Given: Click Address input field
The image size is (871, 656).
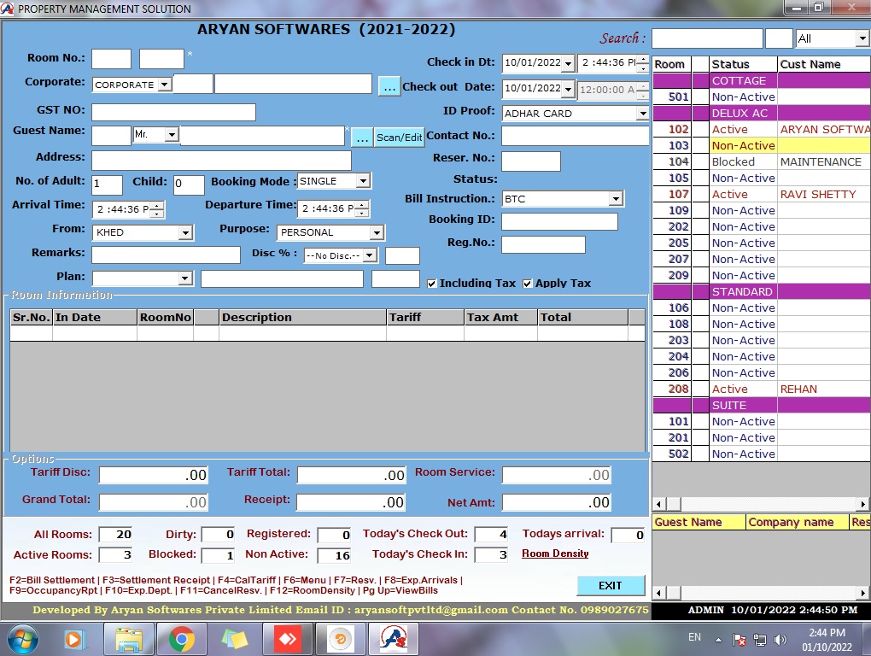Looking at the screenshot, I should click(221, 161).
